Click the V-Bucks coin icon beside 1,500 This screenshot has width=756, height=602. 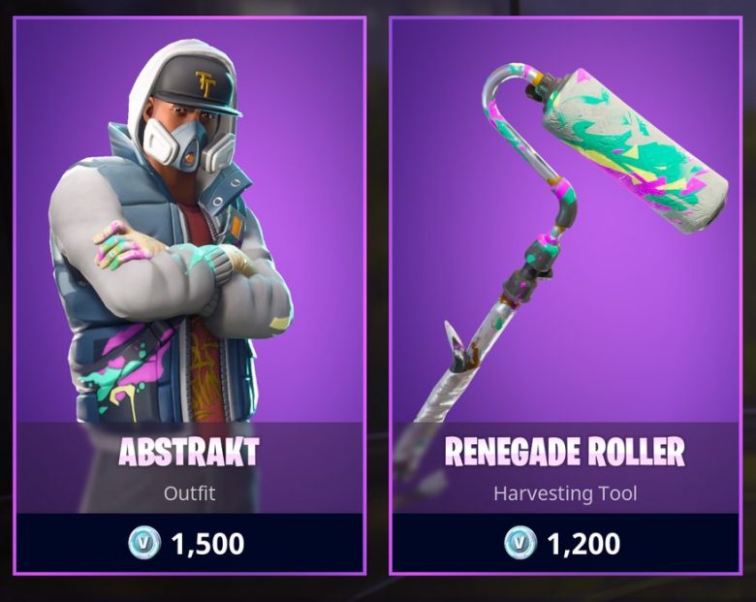144,543
